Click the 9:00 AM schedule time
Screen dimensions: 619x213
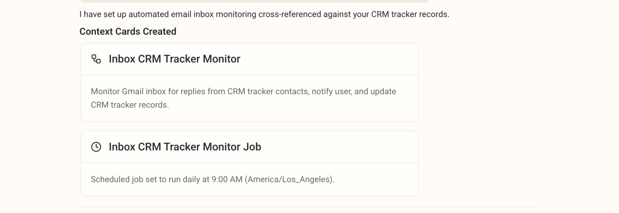227,180
